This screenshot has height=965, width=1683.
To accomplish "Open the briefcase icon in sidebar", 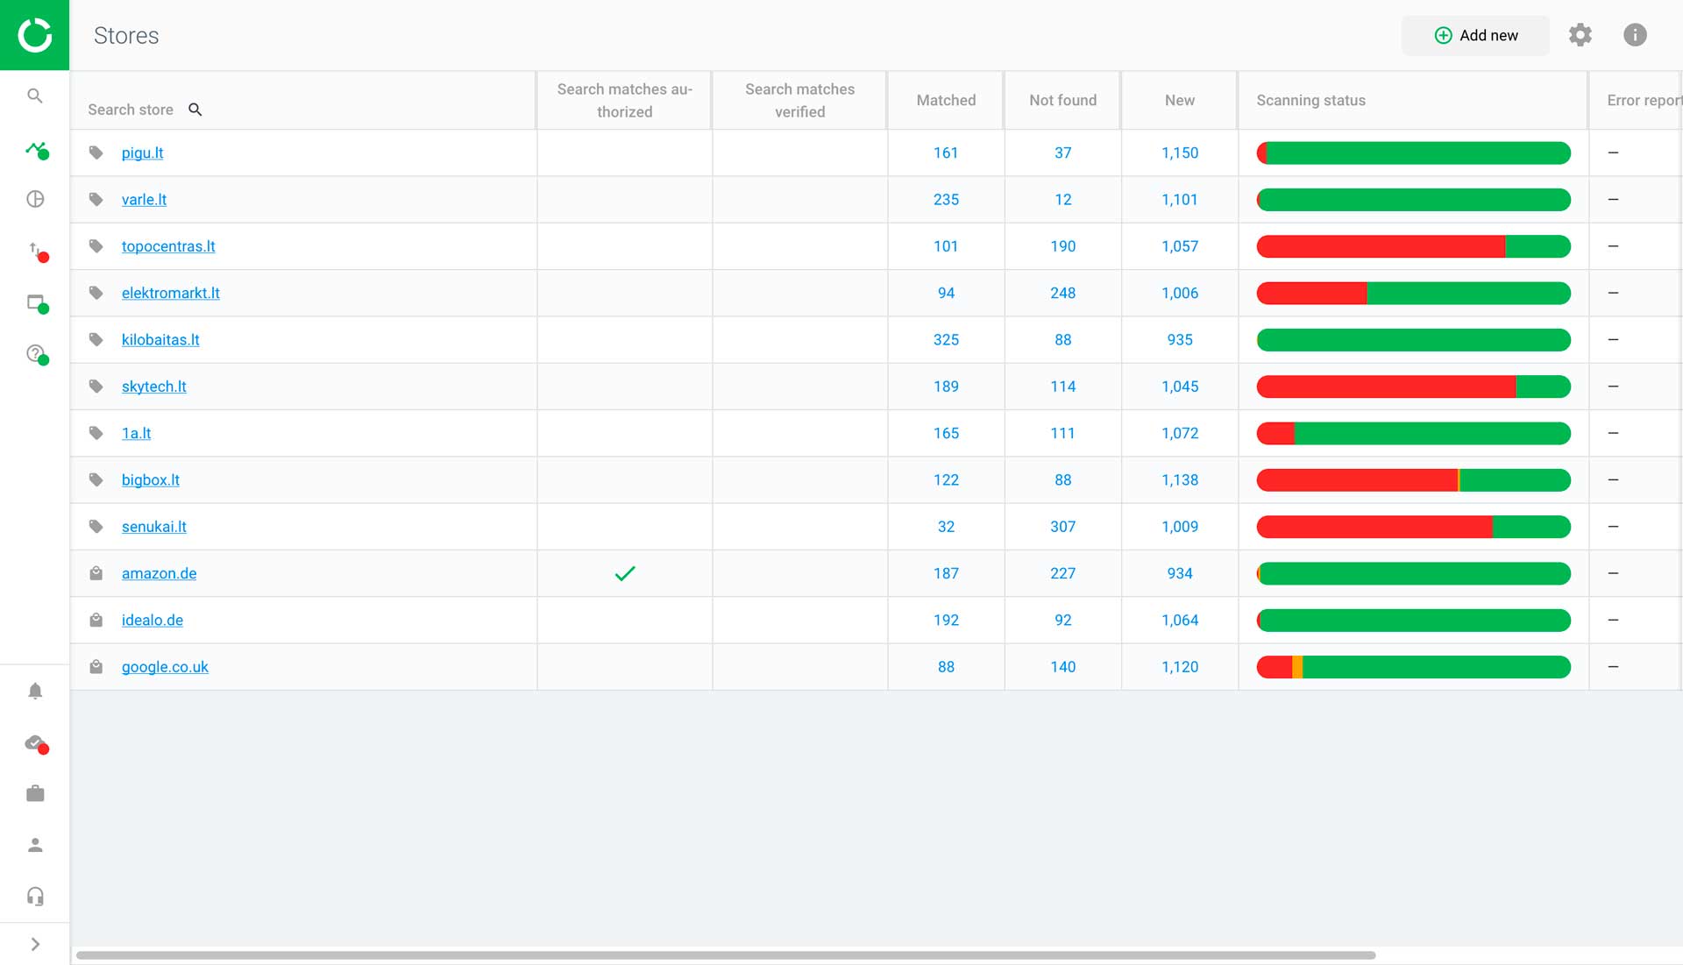I will [x=35, y=793].
